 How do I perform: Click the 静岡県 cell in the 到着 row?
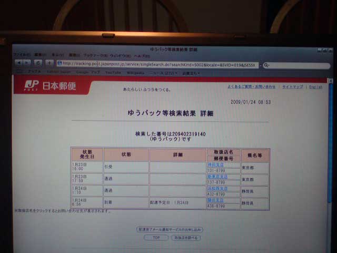pos(255,203)
